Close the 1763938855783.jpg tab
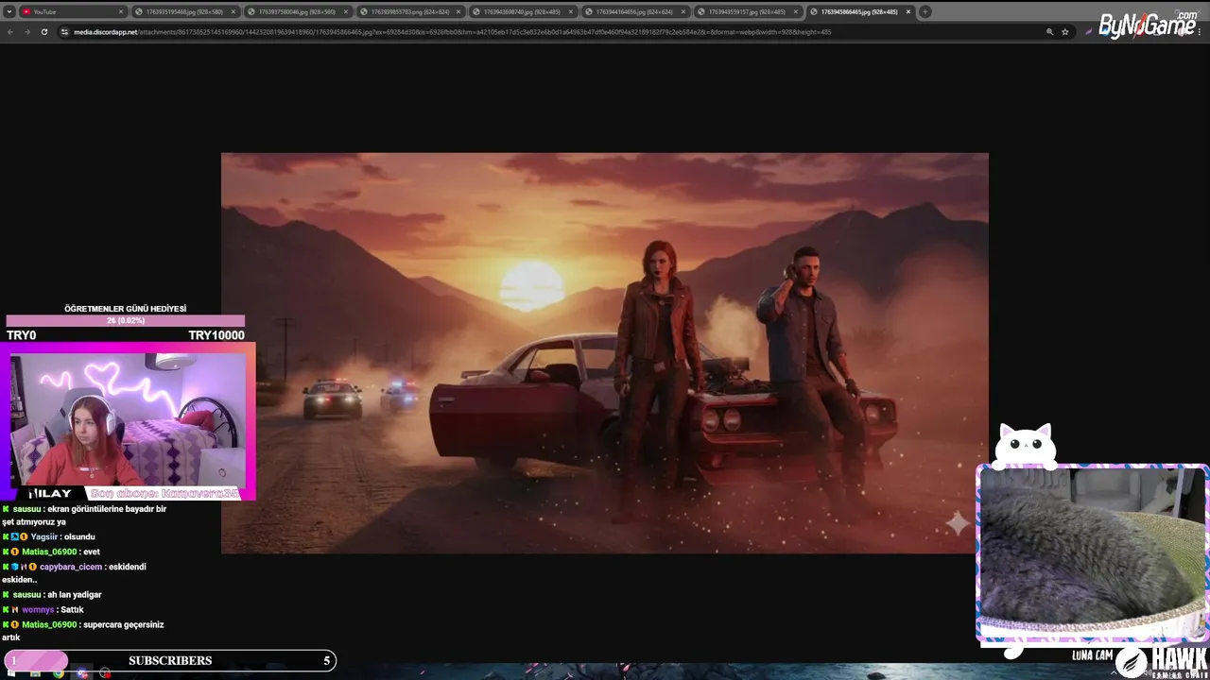 pyautogui.click(x=458, y=11)
